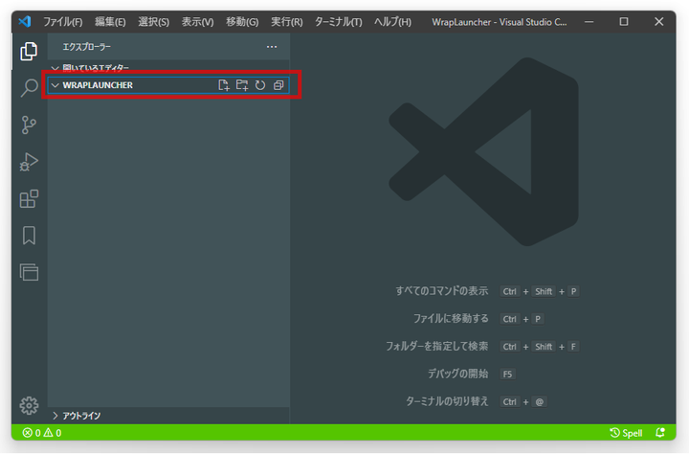Collapse all folders in WRAPLAUNCHER explorer
The width and height of the screenshot is (689, 454).
pos(278,85)
